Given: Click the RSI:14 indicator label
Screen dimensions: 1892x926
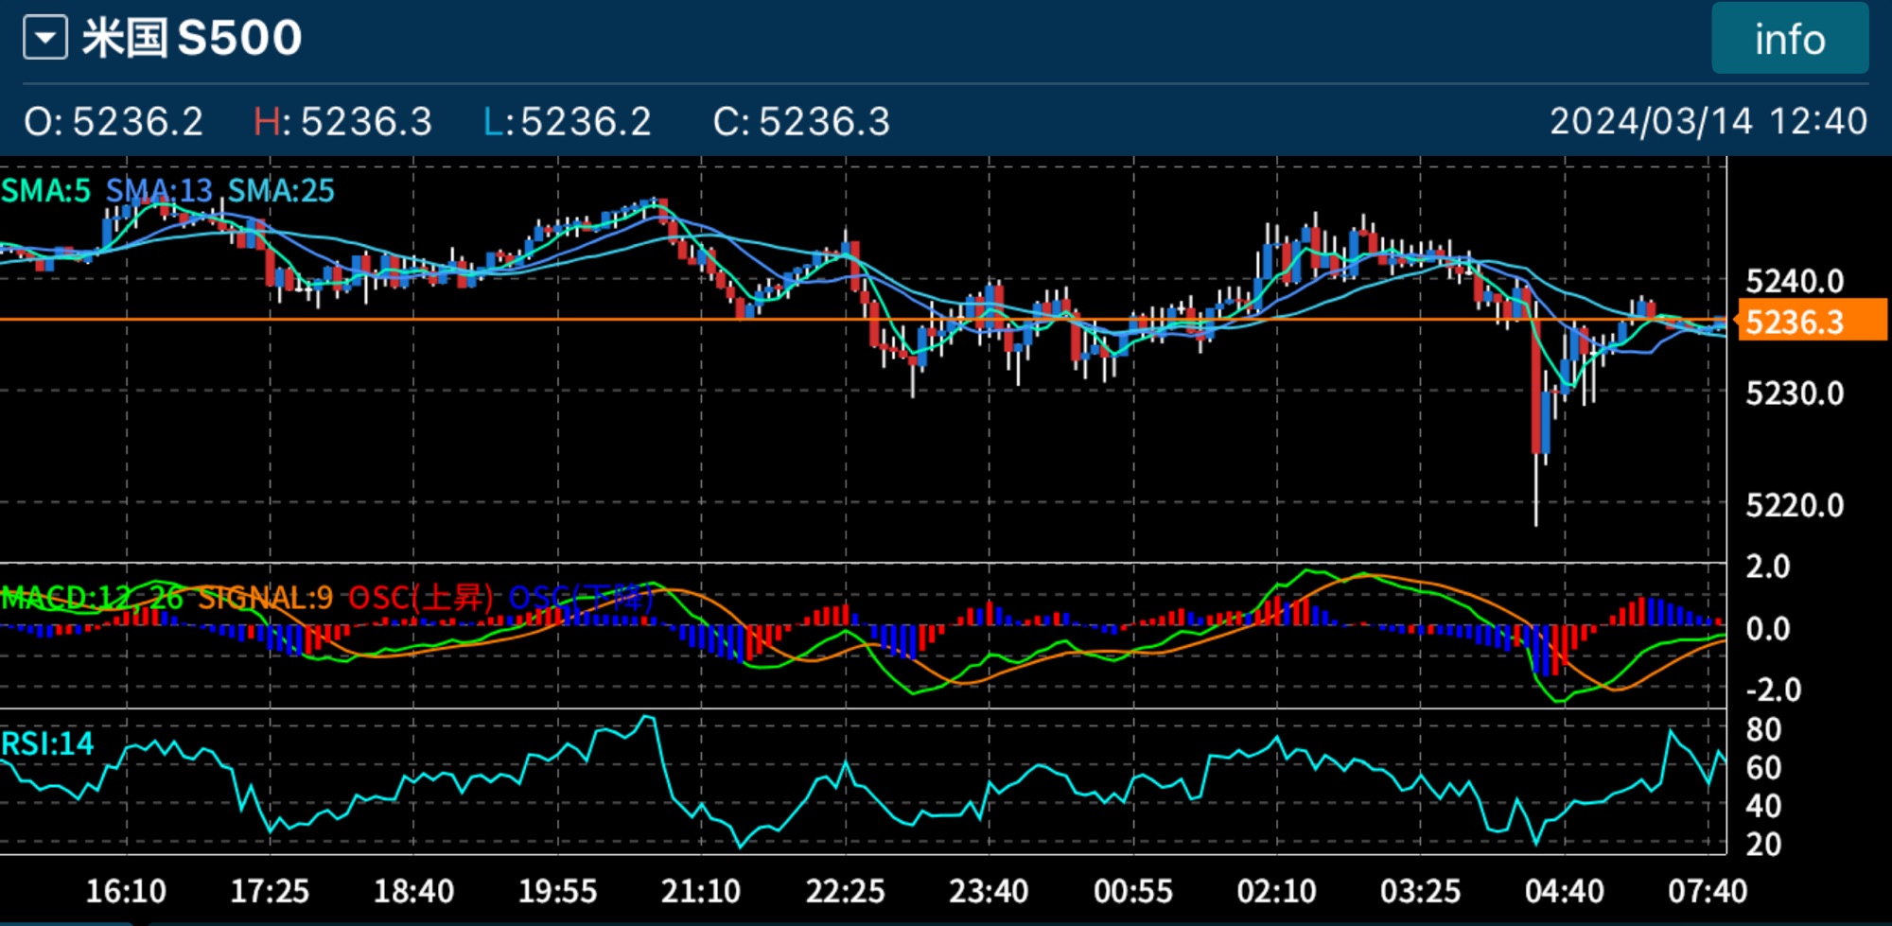Looking at the screenshot, I should coord(47,744).
